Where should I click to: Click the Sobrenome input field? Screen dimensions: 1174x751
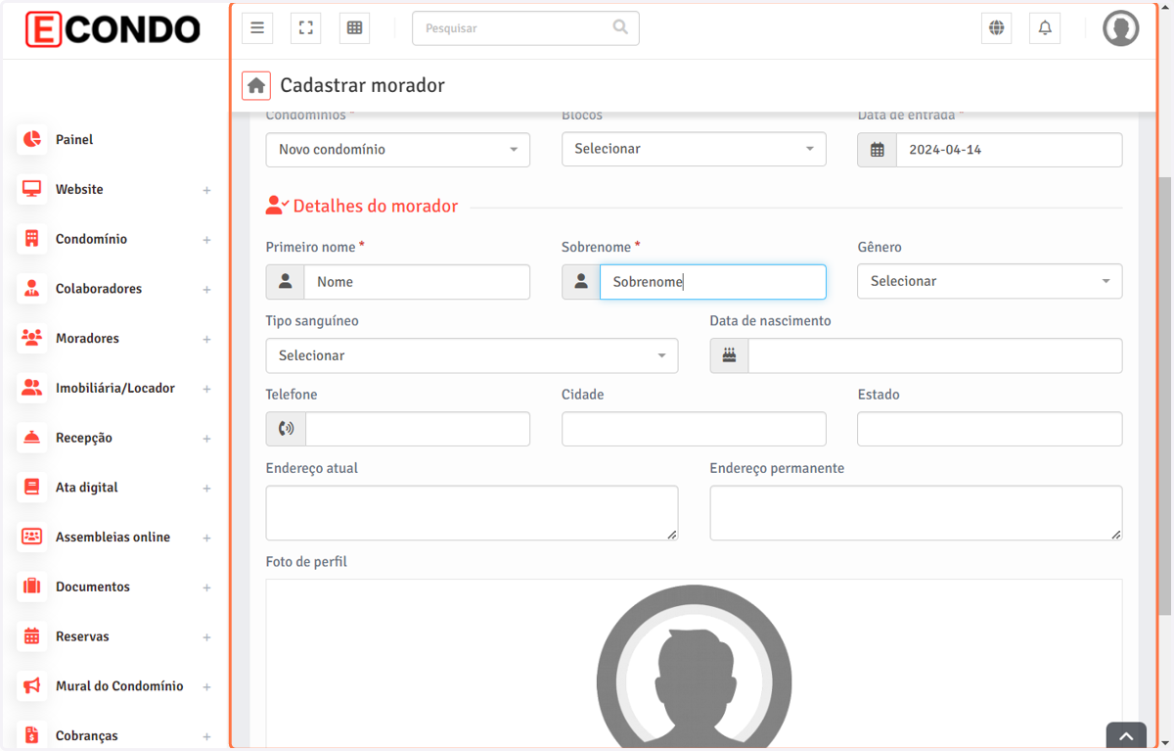point(712,282)
